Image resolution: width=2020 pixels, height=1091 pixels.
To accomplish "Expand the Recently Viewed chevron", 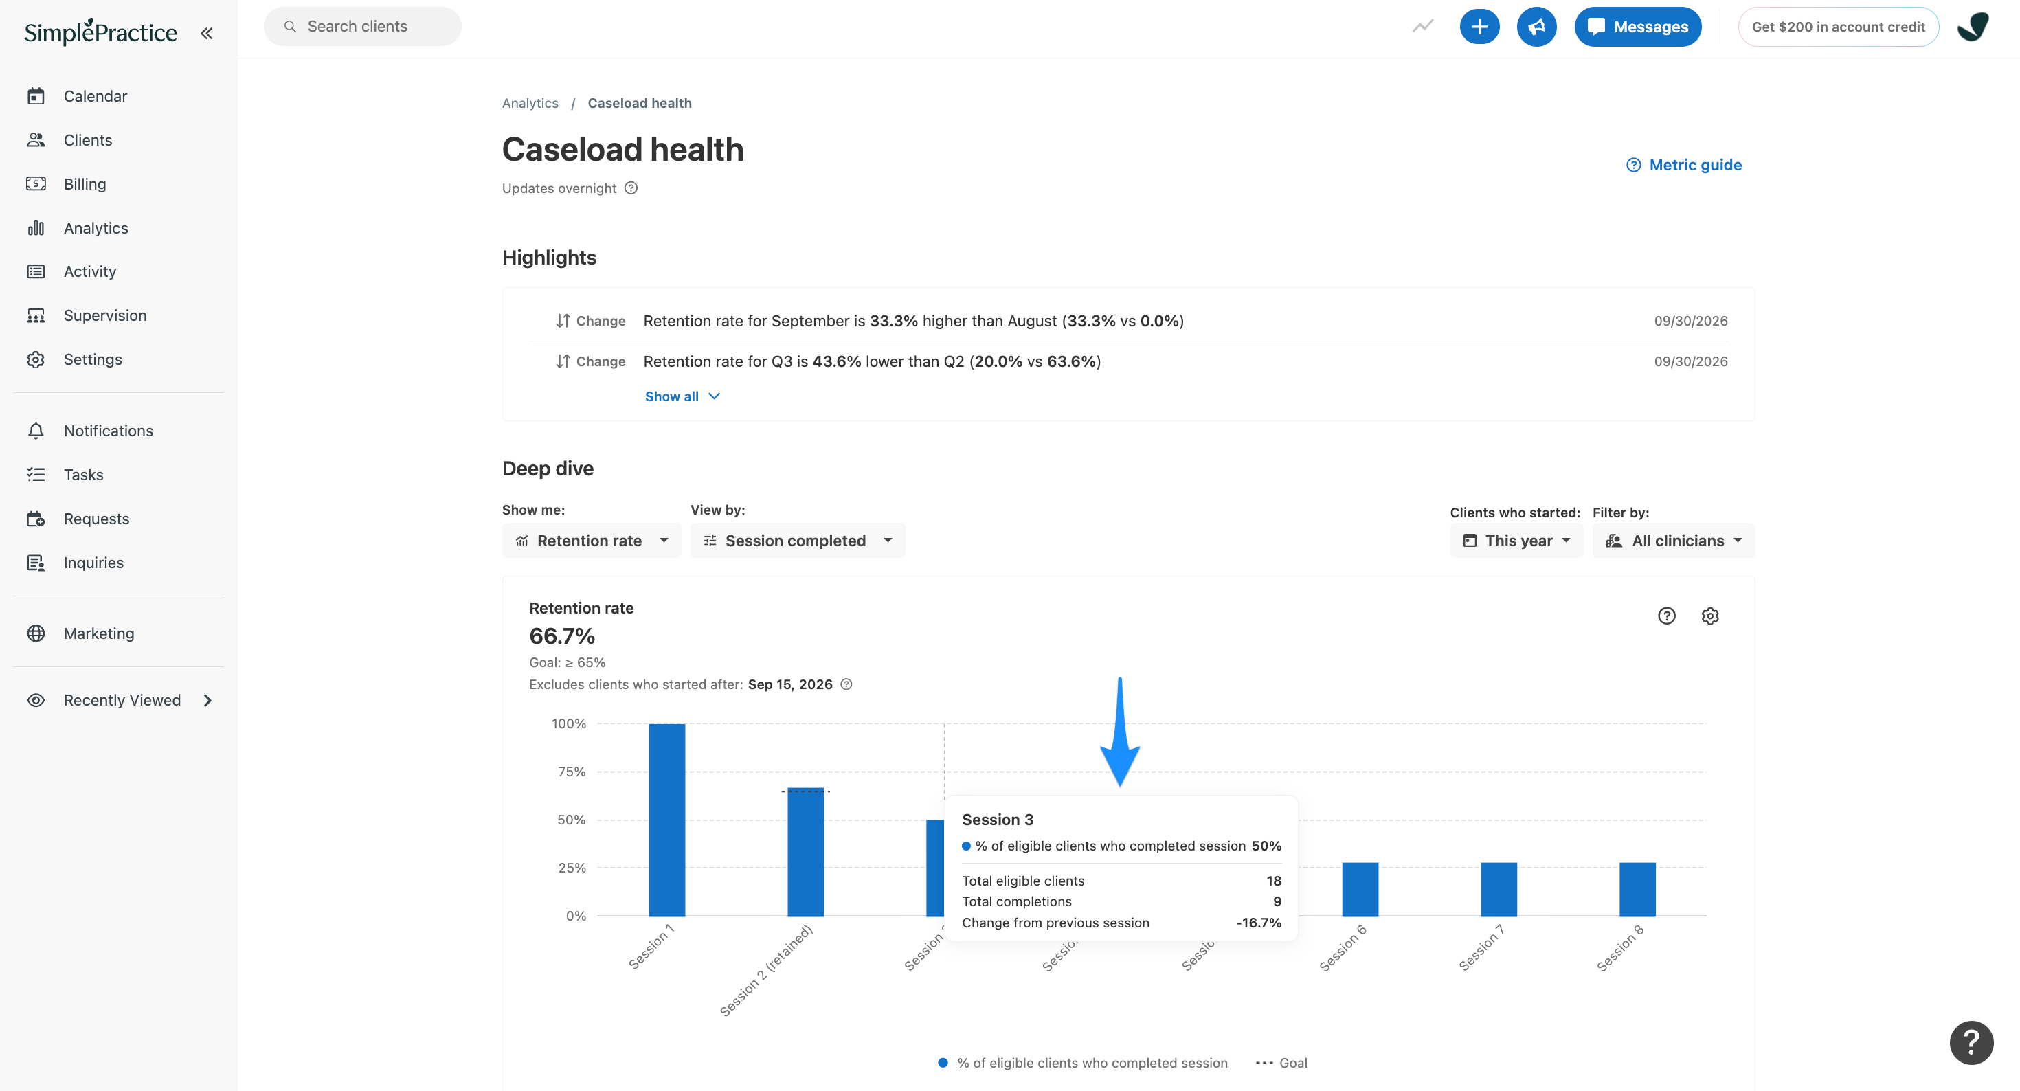I will coord(207,700).
